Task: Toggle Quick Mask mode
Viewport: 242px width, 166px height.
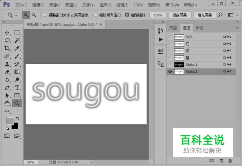Action: tap(7, 136)
